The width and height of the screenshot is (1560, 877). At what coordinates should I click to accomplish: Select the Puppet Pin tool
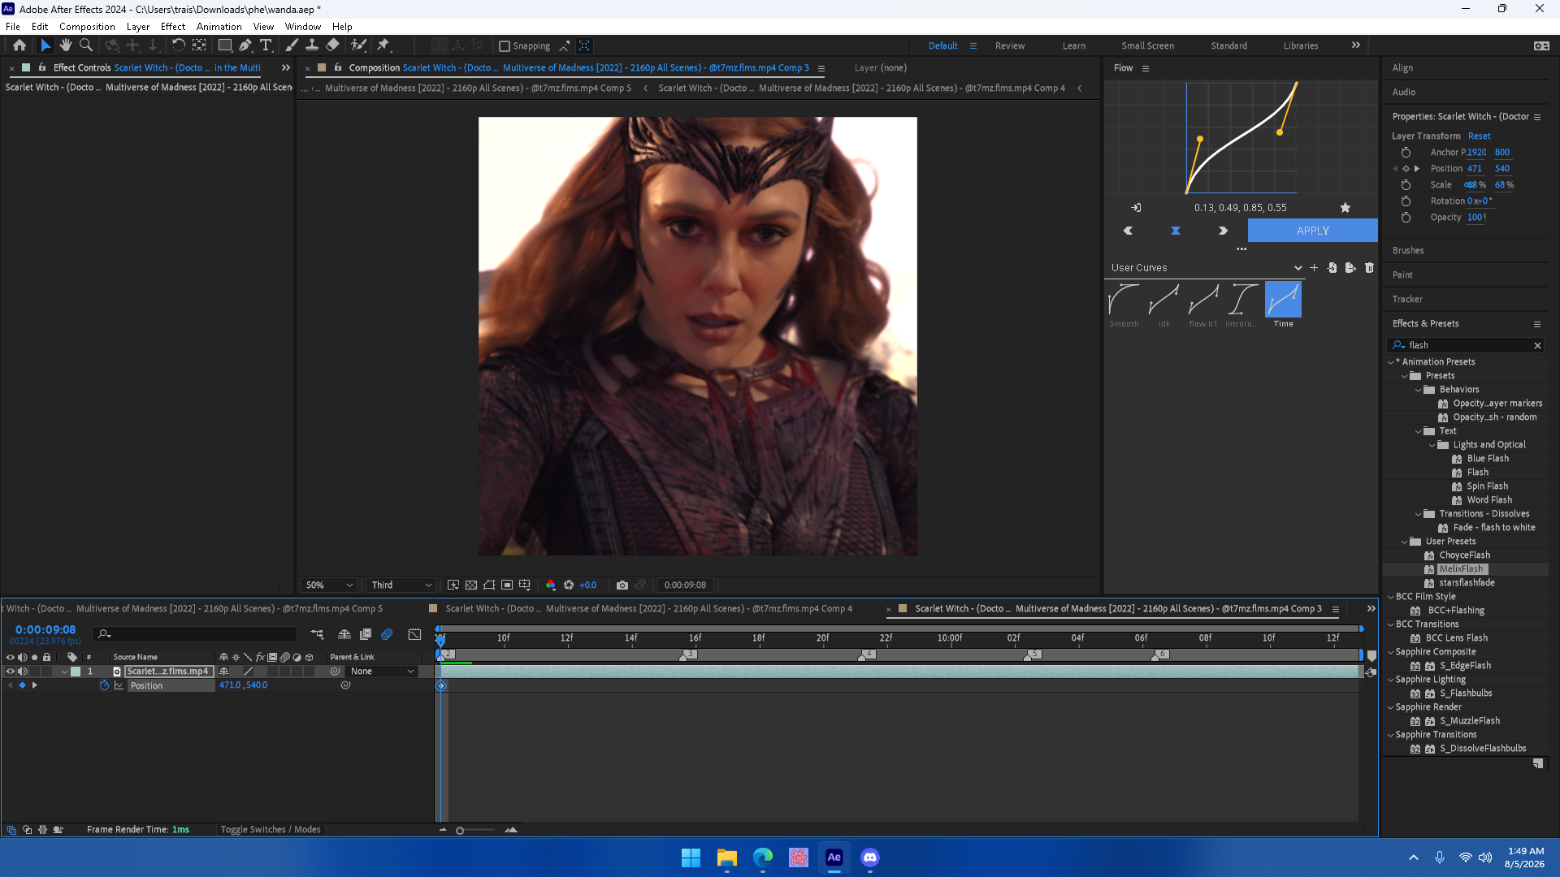[x=383, y=45]
